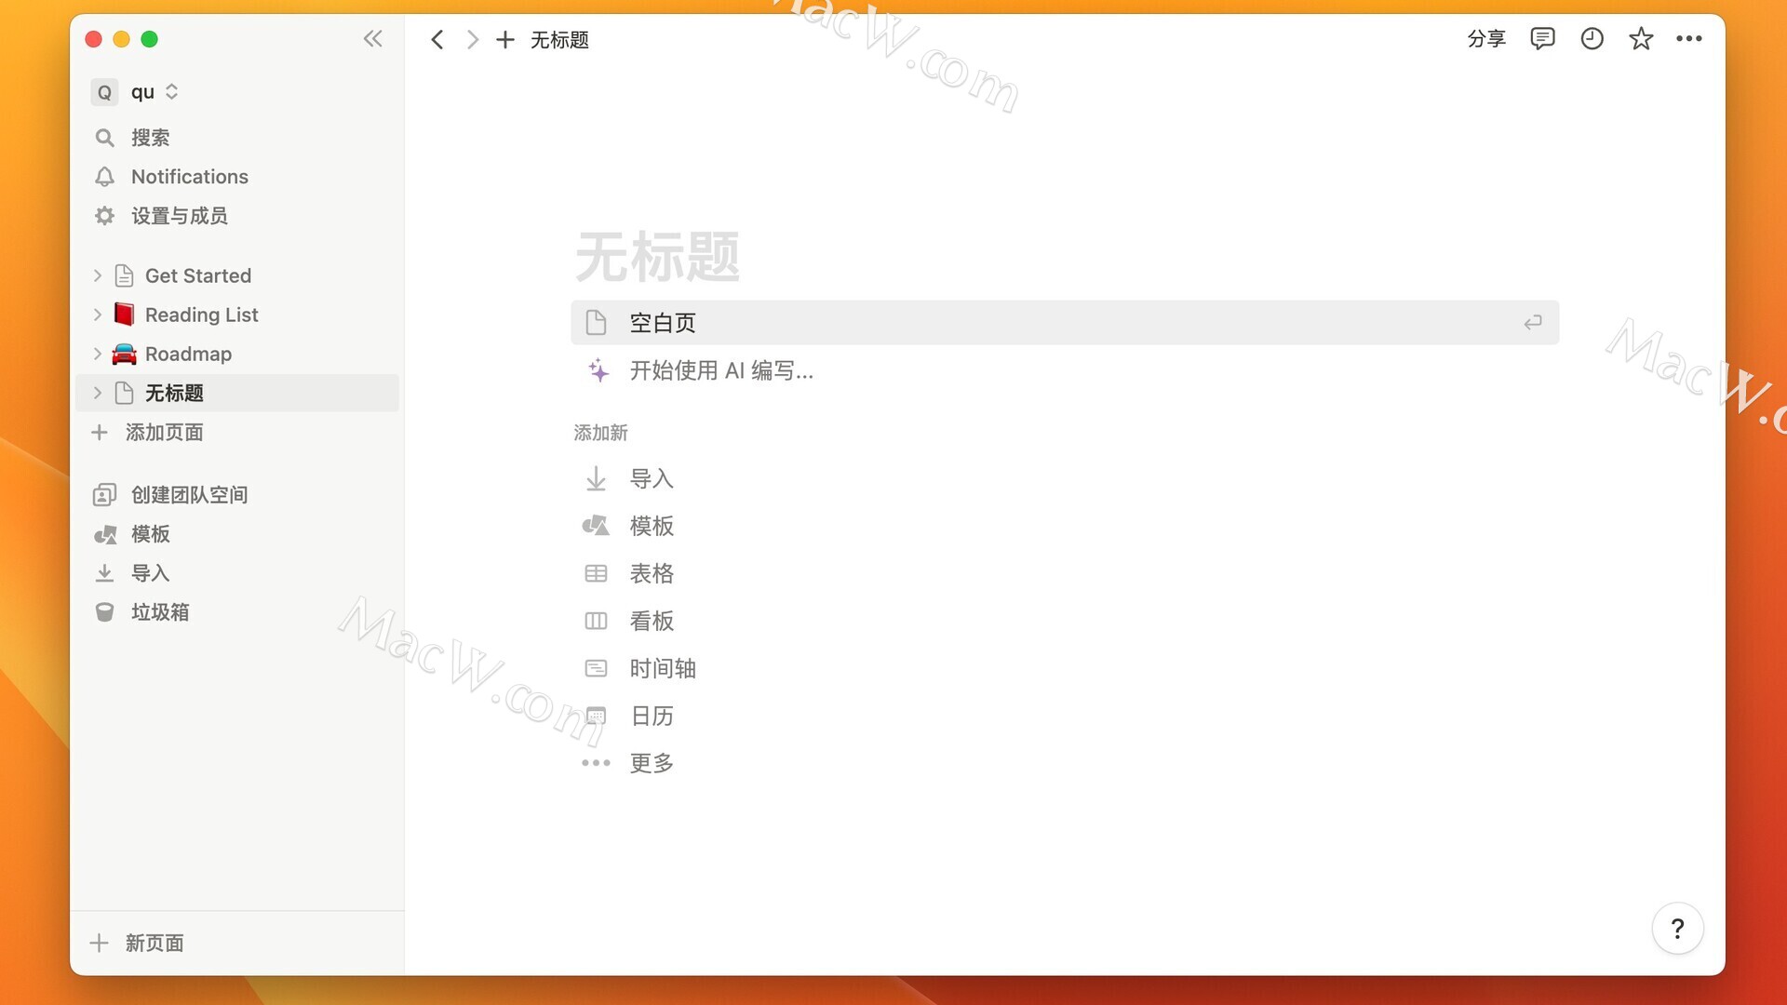Image resolution: width=1787 pixels, height=1005 pixels.
Task: Open the qu workspace switcher
Action: (136, 92)
